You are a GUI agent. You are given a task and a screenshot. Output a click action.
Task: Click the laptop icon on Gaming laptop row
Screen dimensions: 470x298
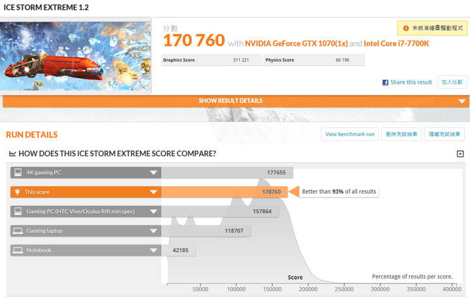[18, 231]
